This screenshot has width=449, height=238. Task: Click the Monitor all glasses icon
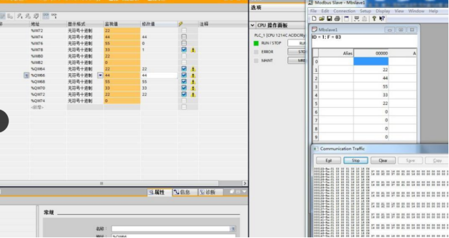click(x=46, y=16)
